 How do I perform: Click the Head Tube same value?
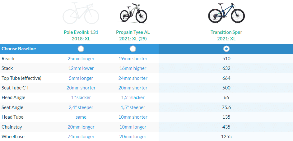pos(81,117)
